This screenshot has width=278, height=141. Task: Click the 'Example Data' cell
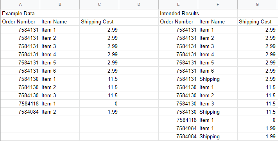point(20,13)
